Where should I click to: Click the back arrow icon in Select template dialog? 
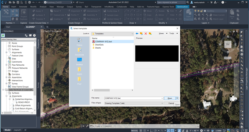tap(137, 34)
